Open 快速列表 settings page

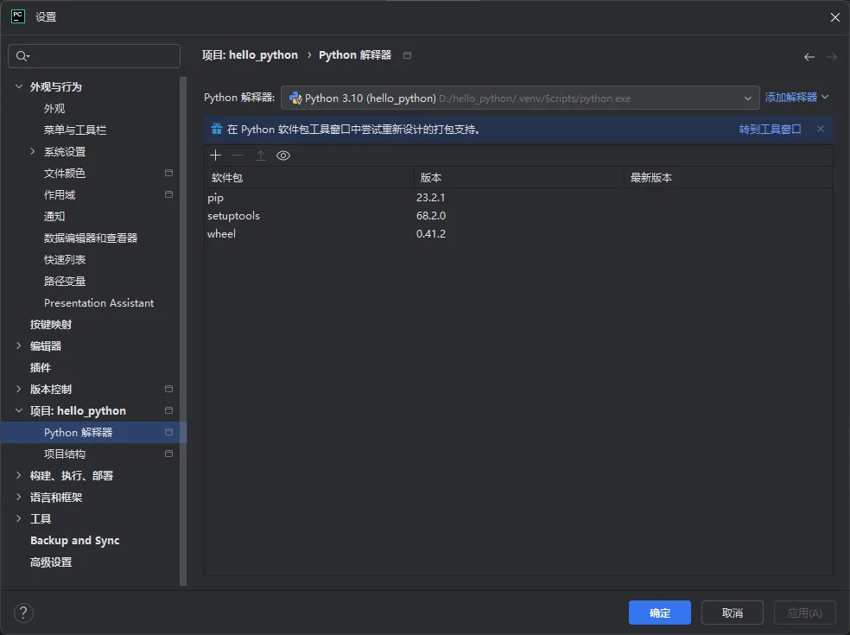[65, 260]
